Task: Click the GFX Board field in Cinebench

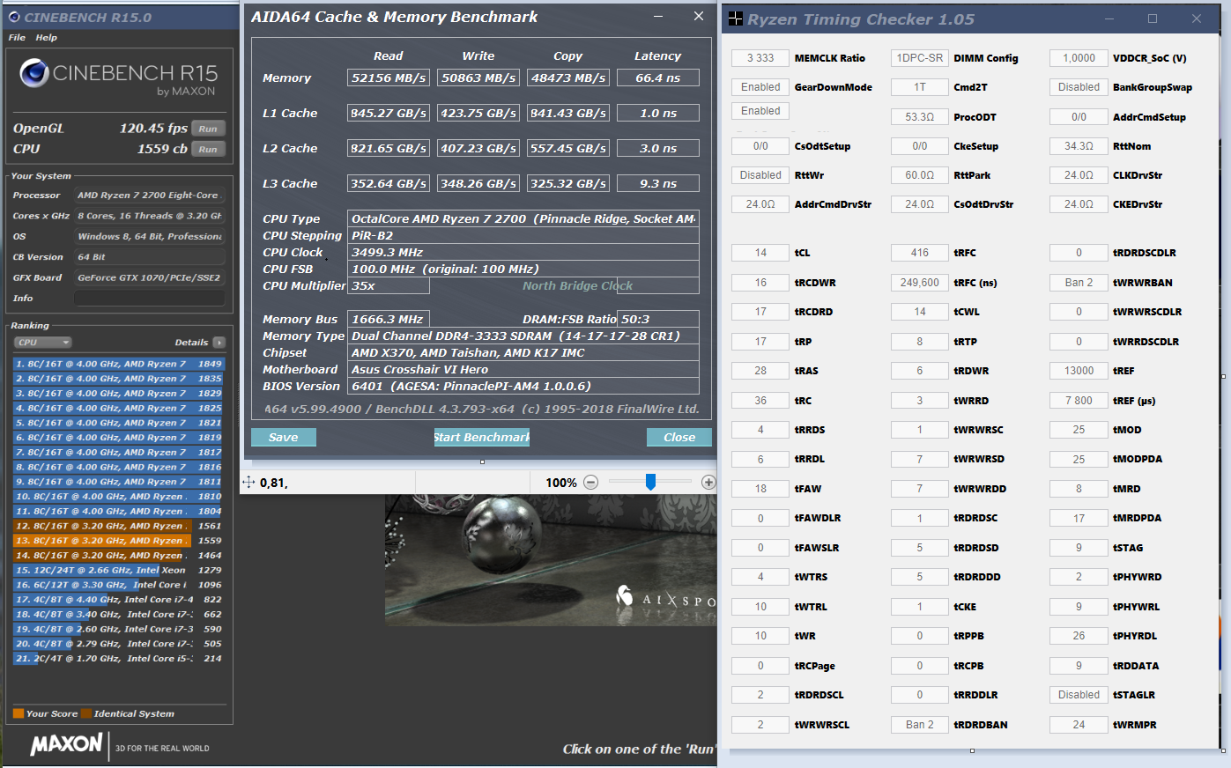Action: (x=150, y=278)
